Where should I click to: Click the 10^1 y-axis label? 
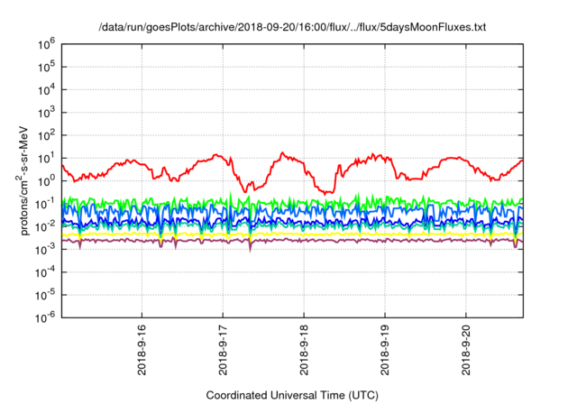point(46,159)
